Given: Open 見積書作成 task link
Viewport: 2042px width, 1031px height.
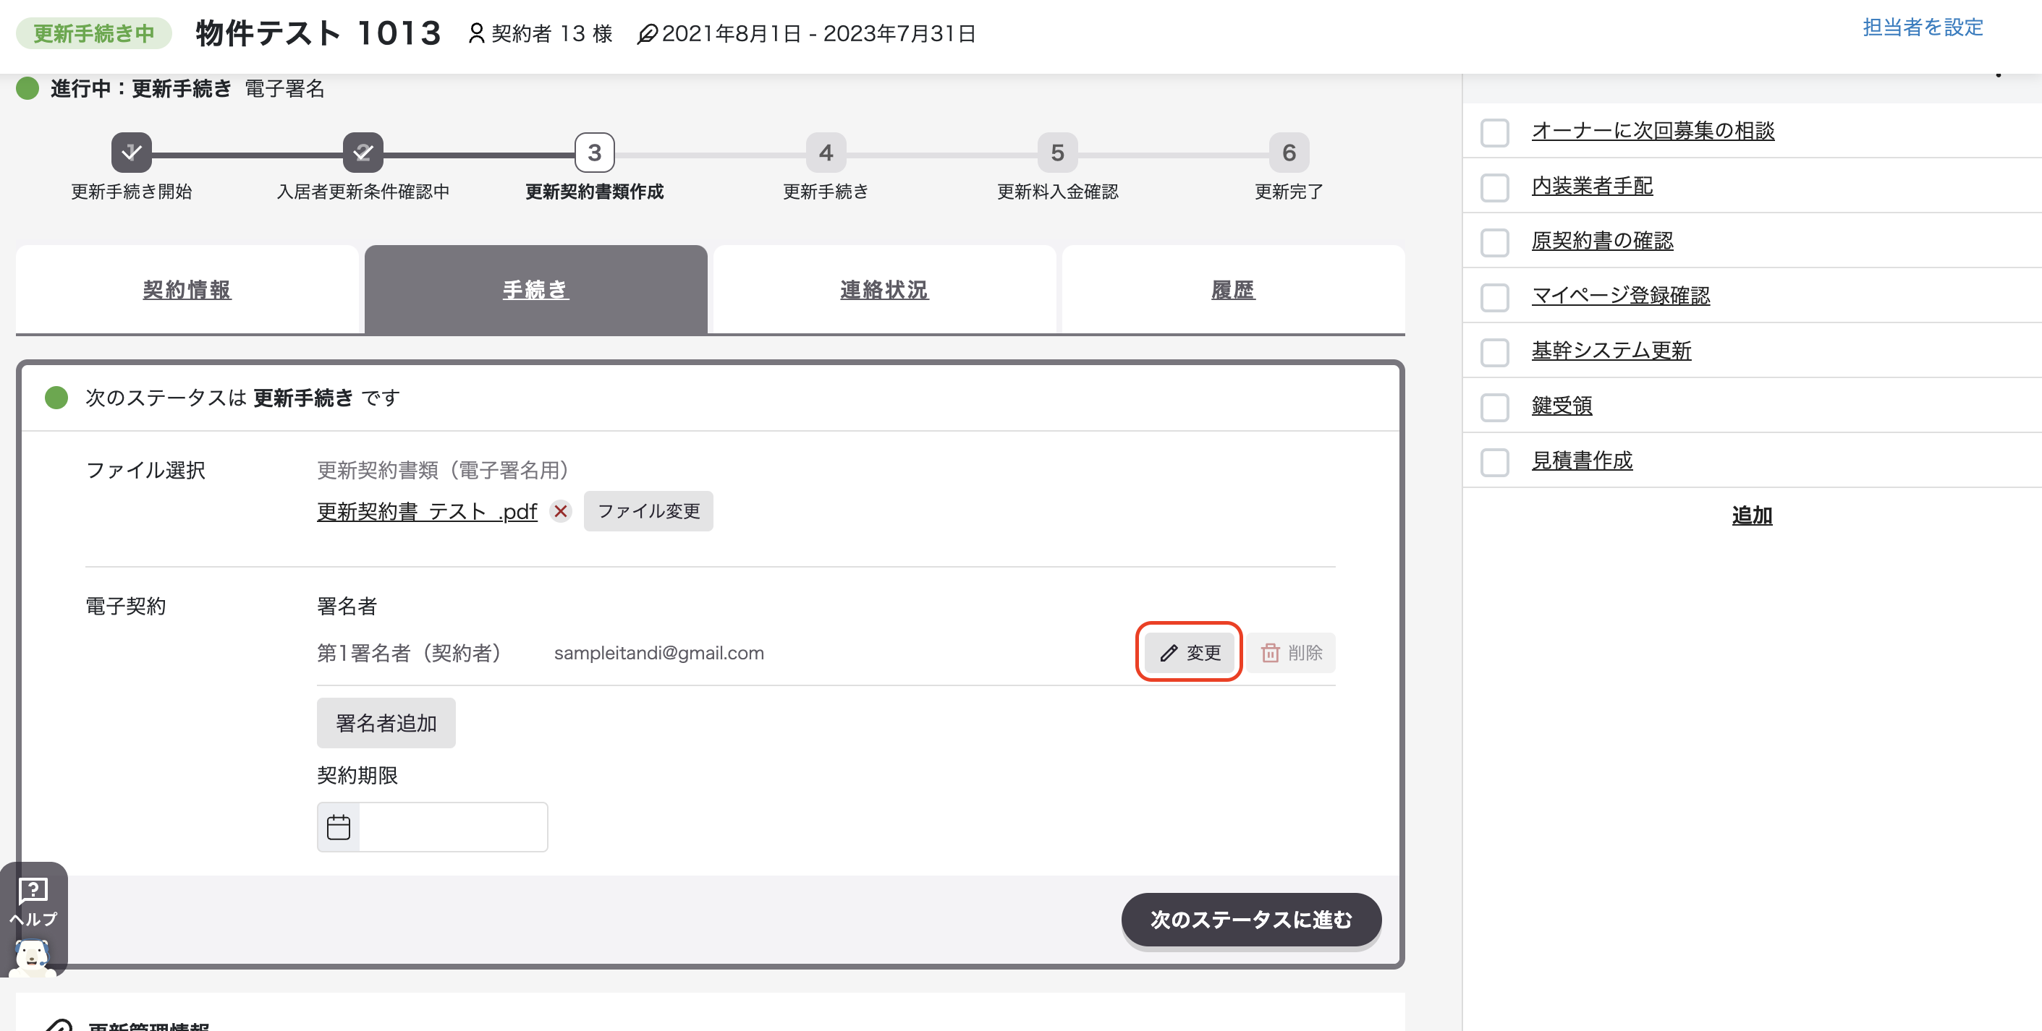Looking at the screenshot, I should 1583,460.
